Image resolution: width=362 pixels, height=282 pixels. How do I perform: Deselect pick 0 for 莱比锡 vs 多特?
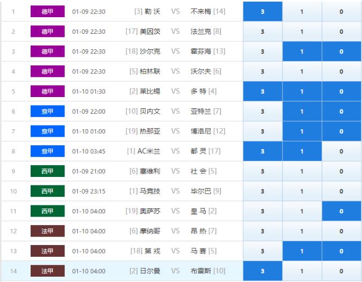click(342, 91)
